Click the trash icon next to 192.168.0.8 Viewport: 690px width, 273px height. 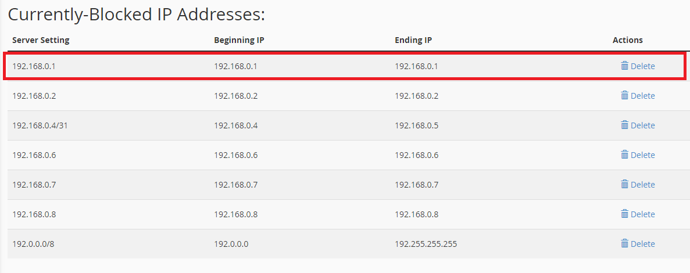pos(625,214)
